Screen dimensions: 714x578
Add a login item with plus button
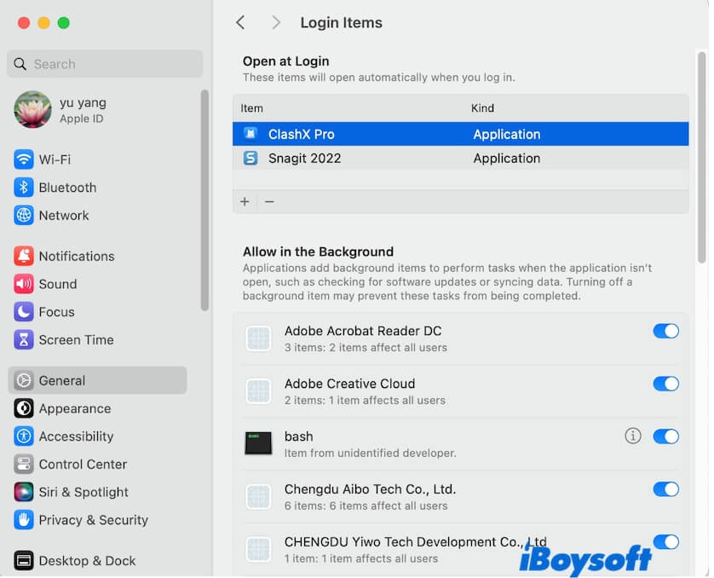coord(245,202)
